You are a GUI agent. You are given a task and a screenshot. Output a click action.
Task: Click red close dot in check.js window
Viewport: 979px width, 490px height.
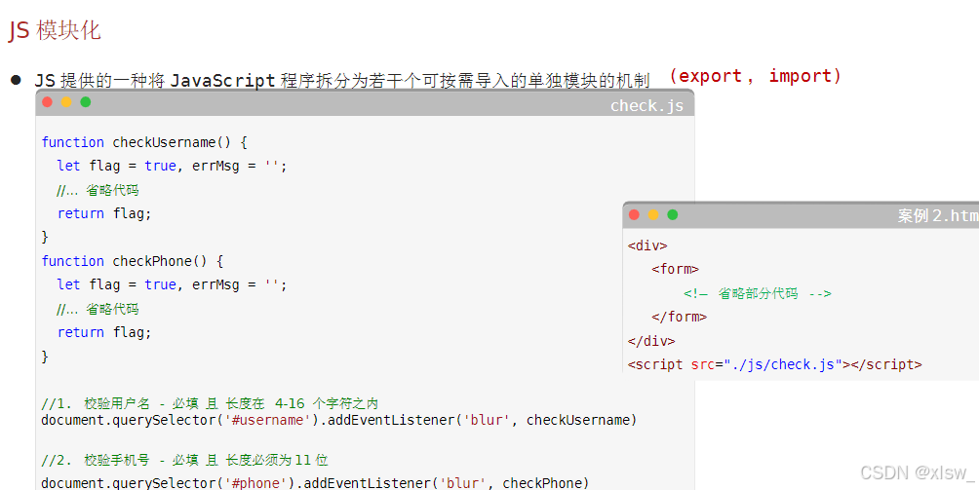point(48,102)
